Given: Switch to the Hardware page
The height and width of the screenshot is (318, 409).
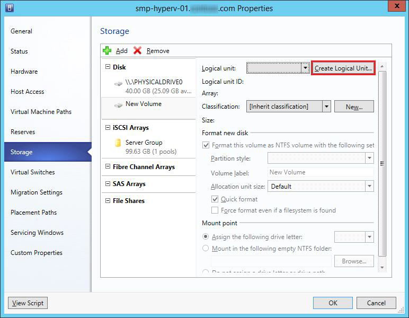Looking at the screenshot, I should [x=24, y=72].
